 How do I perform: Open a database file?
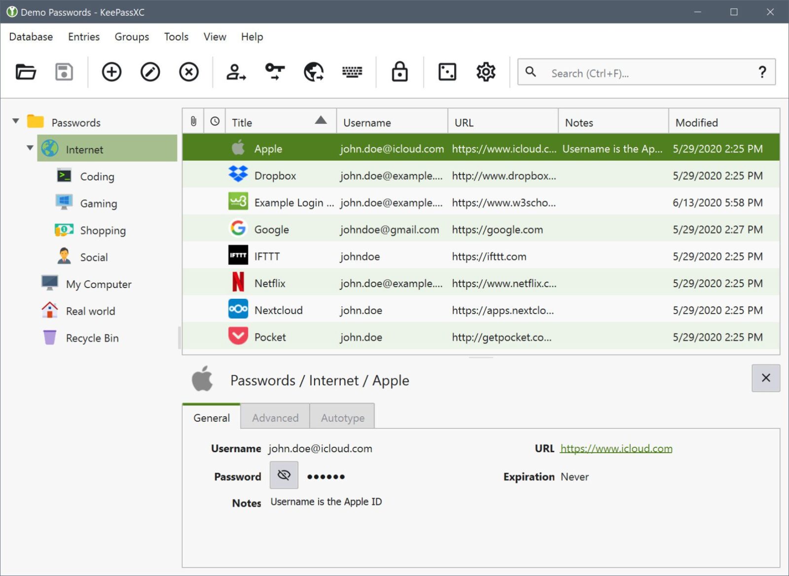coord(25,72)
